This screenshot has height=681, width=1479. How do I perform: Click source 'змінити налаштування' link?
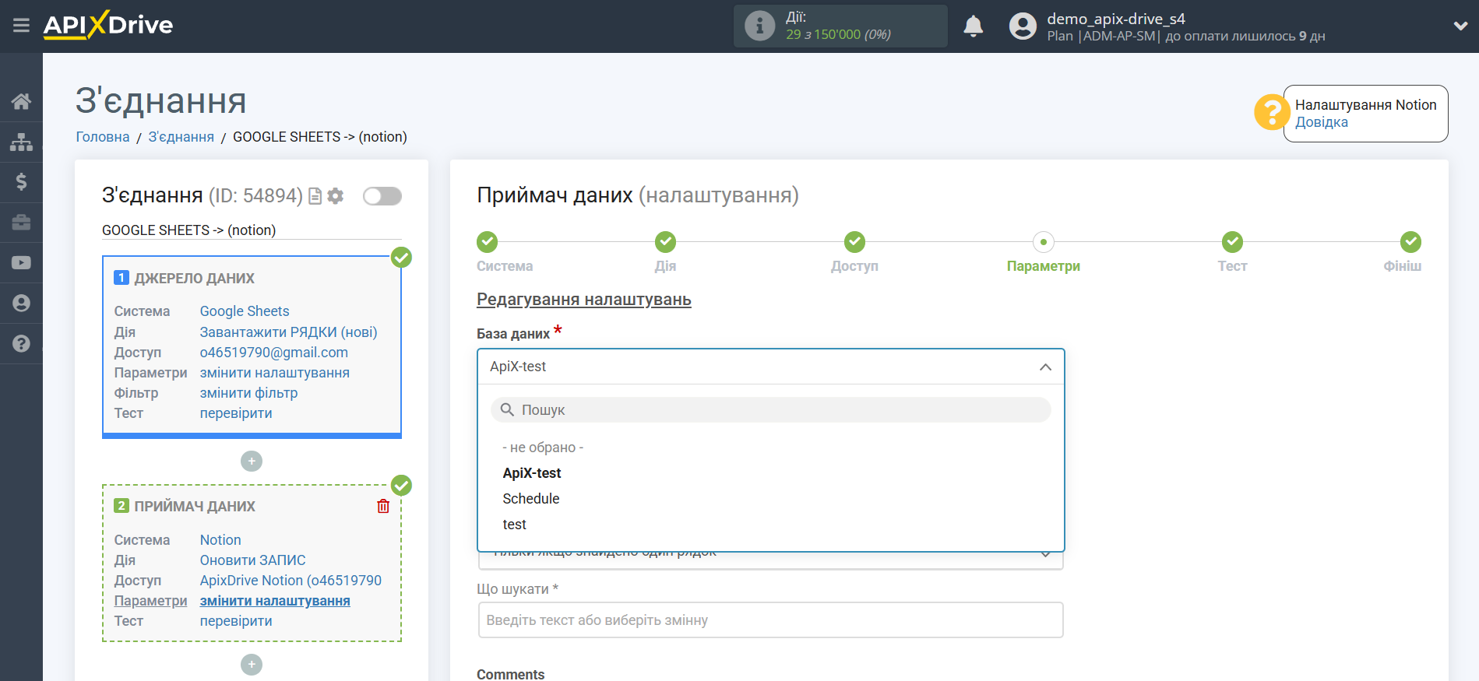point(275,373)
